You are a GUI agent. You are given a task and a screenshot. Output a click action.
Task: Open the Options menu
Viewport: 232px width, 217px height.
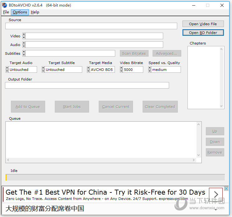[20, 12]
